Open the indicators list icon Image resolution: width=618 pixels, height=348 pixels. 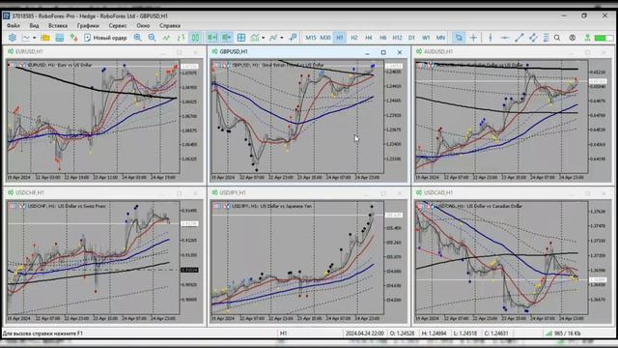click(x=255, y=38)
